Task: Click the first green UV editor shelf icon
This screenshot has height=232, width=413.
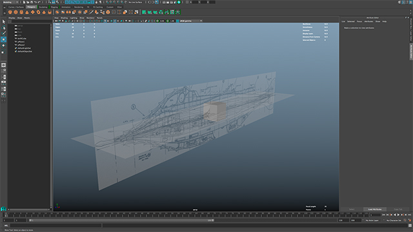Action: [x=144, y=12]
